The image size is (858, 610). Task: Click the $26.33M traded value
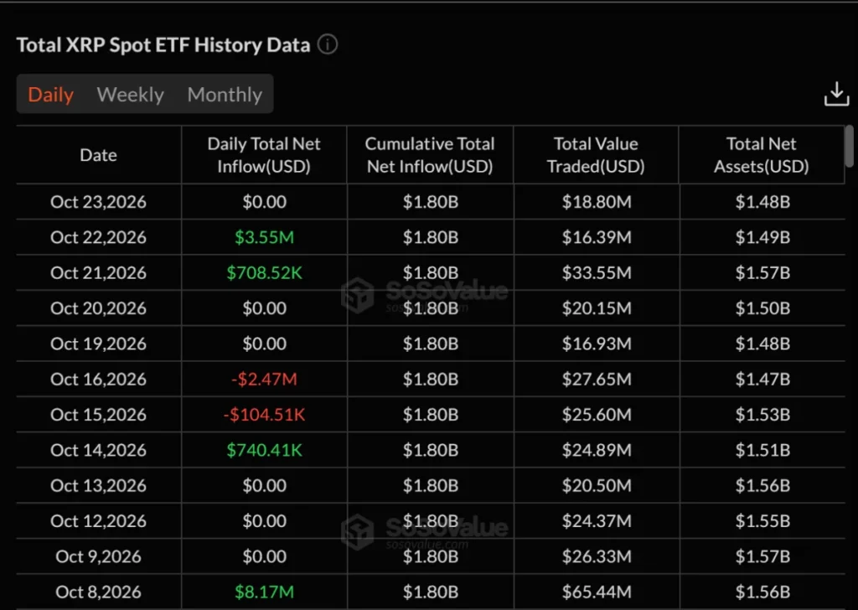click(597, 556)
